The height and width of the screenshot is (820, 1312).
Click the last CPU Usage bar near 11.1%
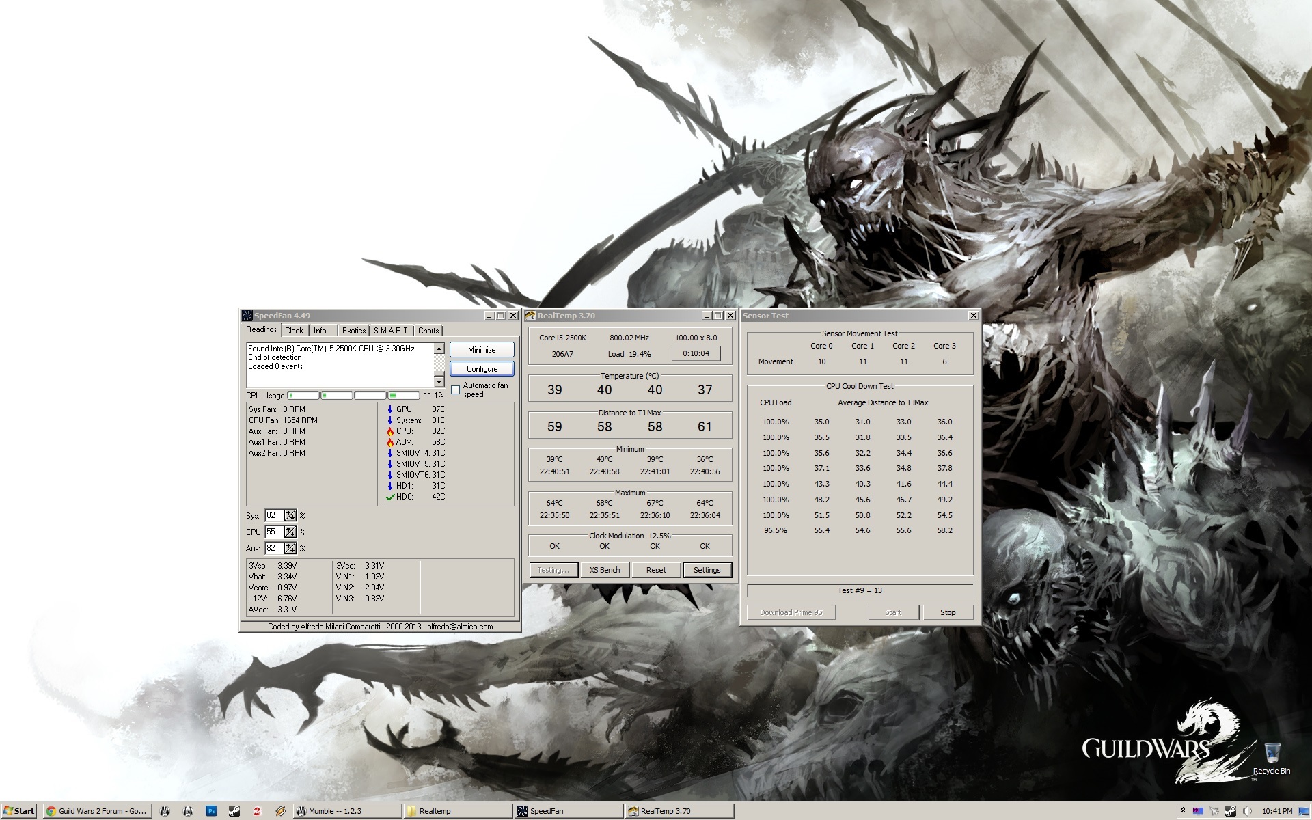(x=404, y=396)
